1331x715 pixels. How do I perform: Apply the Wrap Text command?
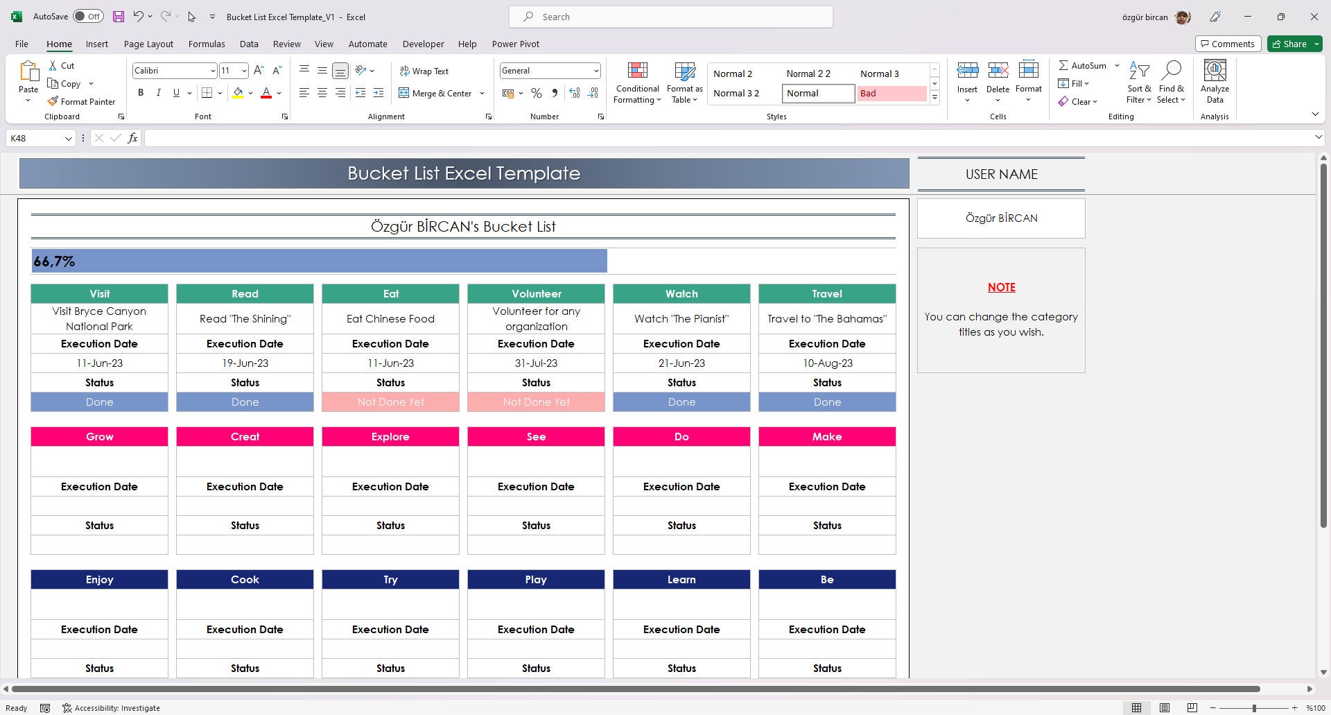425,71
